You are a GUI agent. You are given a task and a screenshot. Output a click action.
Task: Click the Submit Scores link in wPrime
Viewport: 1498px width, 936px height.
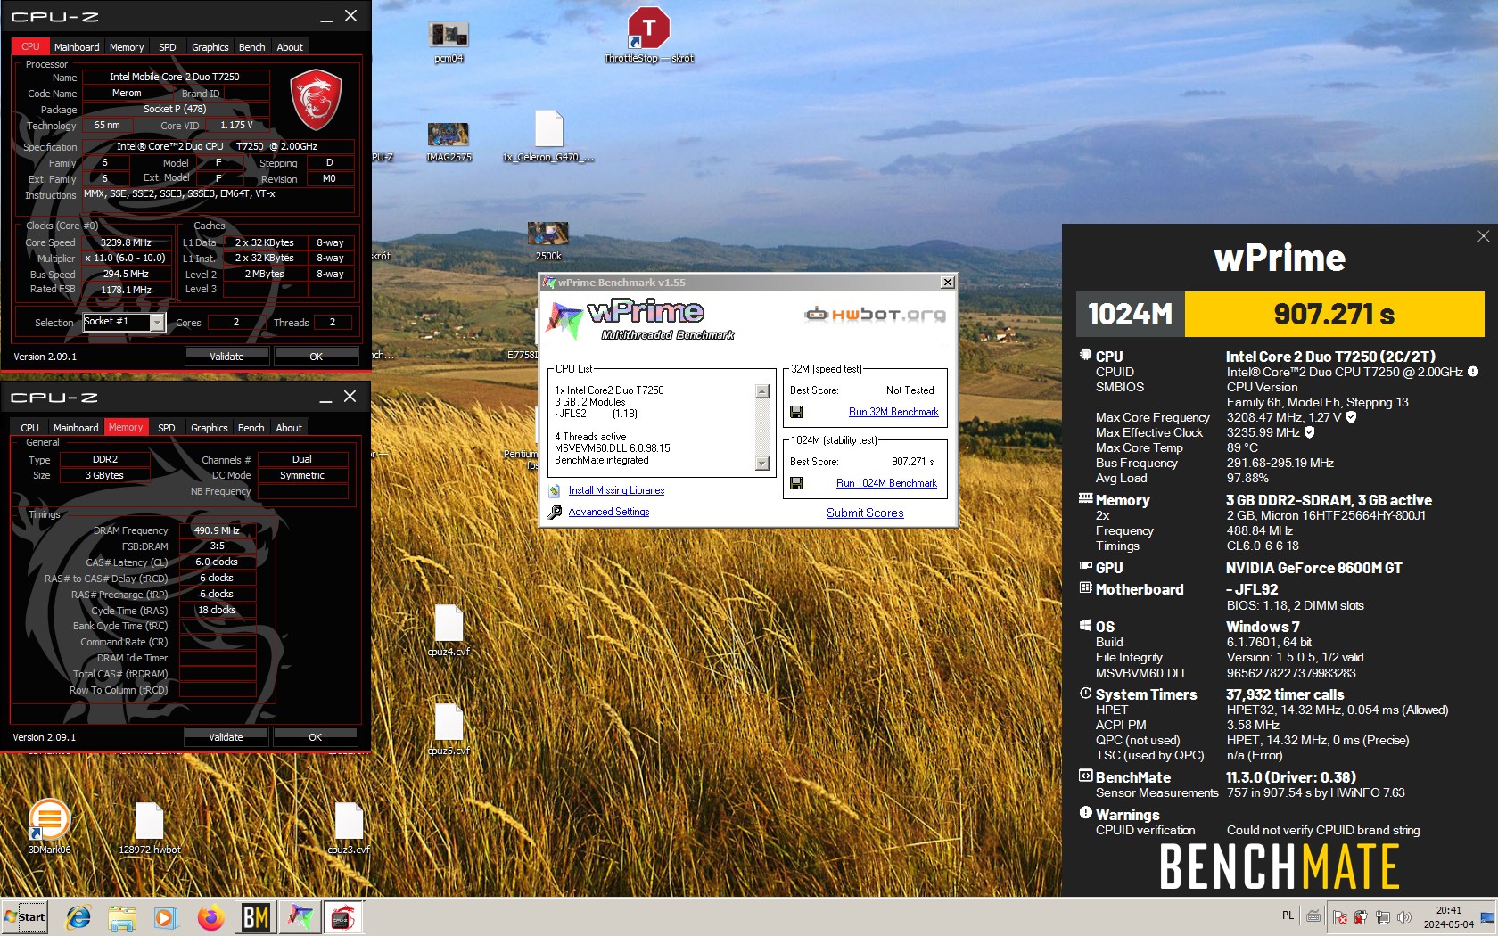(865, 513)
